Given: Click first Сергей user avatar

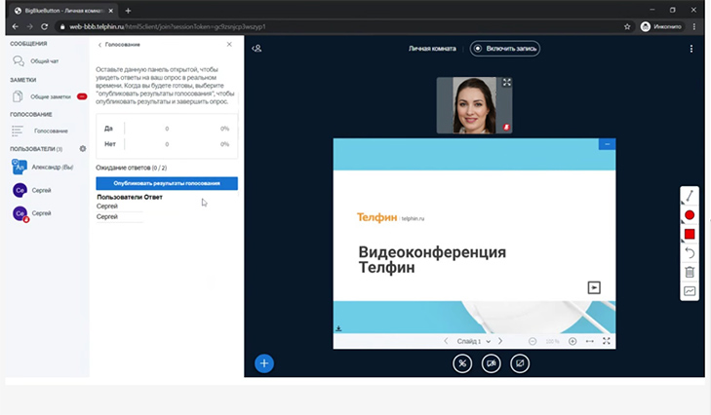Looking at the screenshot, I should (x=20, y=190).
